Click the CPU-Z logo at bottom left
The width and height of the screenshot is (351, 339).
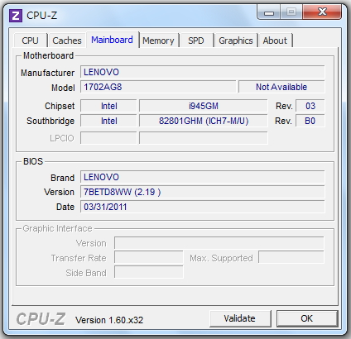(x=41, y=319)
